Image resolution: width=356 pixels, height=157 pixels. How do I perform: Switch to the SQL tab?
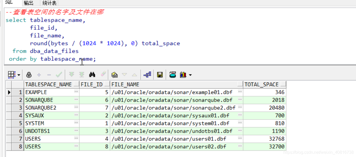point(9,2)
